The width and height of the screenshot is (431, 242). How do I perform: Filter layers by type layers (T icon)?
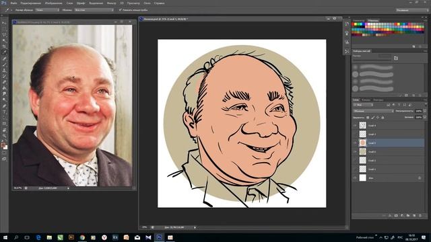coord(399,105)
